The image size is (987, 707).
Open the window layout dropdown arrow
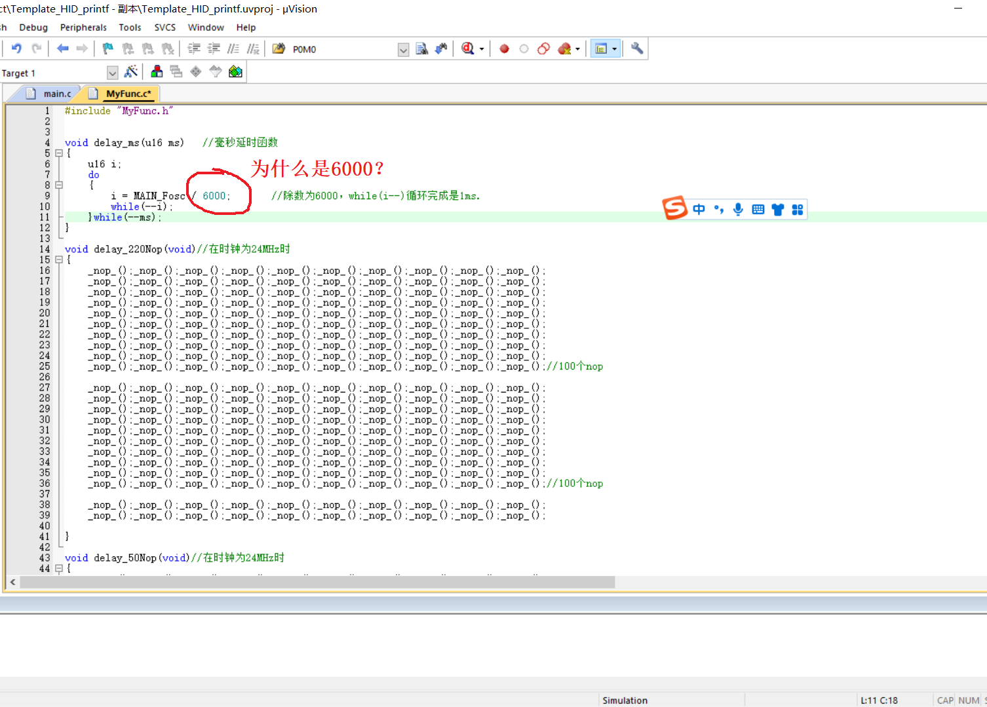pos(614,49)
